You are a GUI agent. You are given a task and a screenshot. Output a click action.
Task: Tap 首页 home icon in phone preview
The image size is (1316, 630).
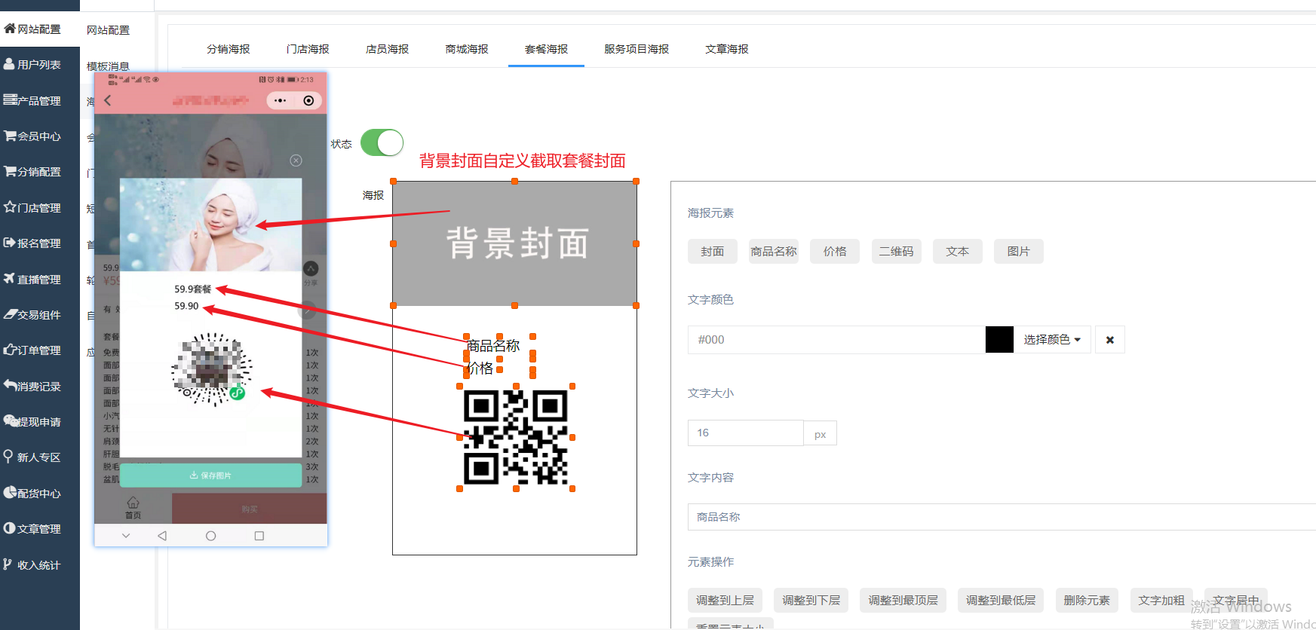click(133, 508)
